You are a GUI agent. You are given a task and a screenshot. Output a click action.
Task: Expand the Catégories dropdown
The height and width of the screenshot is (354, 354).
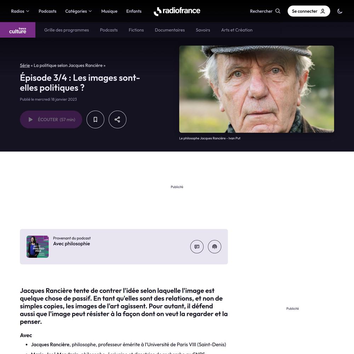(78, 11)
